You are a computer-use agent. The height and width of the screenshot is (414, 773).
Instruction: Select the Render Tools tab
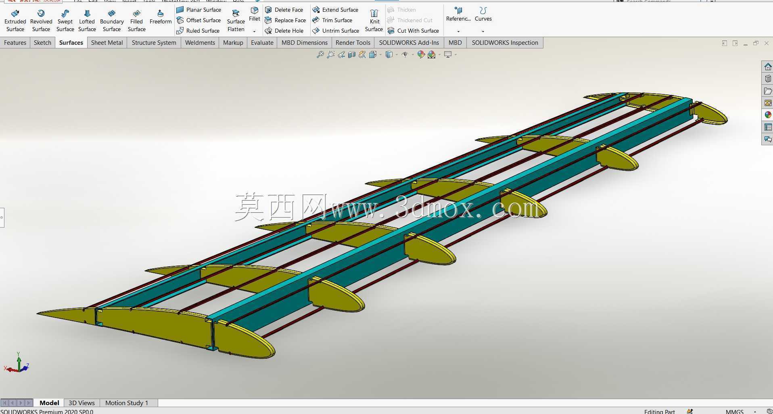click(x=353, y=43)
